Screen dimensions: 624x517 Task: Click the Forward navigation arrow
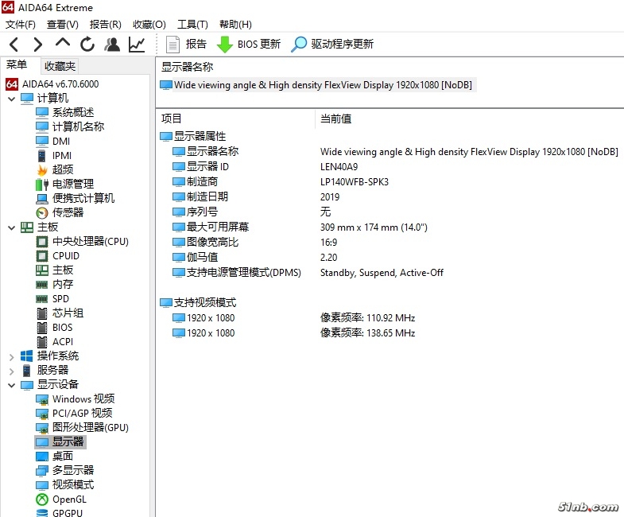coord(37,45)
